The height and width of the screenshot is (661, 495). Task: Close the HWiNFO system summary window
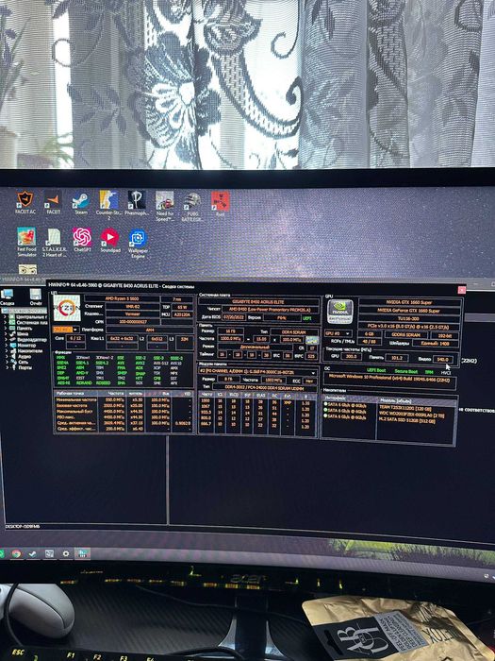pyautogui.click(x=461, y=290)
